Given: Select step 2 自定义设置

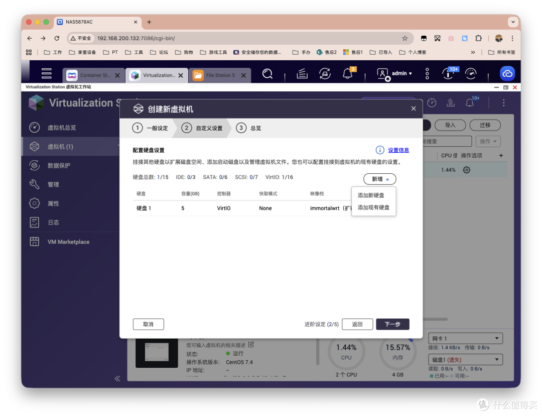Looking at the screenshot, I should point(202,128).
